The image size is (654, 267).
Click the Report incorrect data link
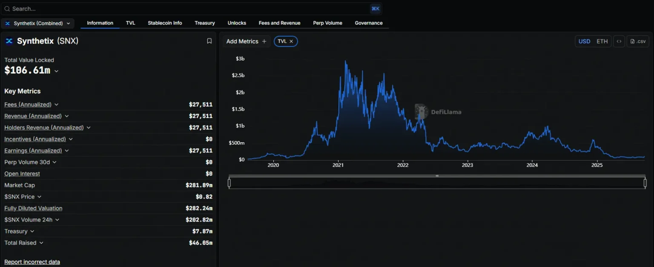tap(32, 262)
